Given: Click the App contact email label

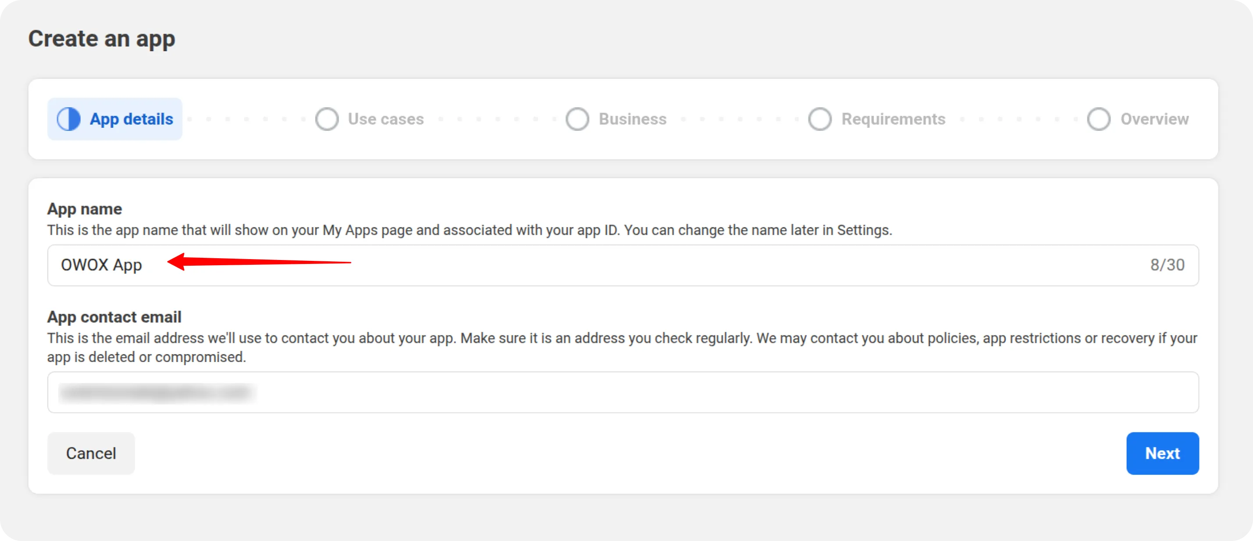Looking at the screenshot, I should pyautogui.click(x=114, y=317).
